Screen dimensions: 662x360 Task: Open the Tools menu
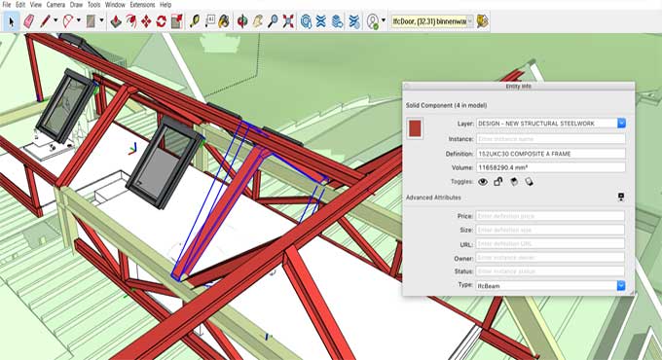point(93,5)
